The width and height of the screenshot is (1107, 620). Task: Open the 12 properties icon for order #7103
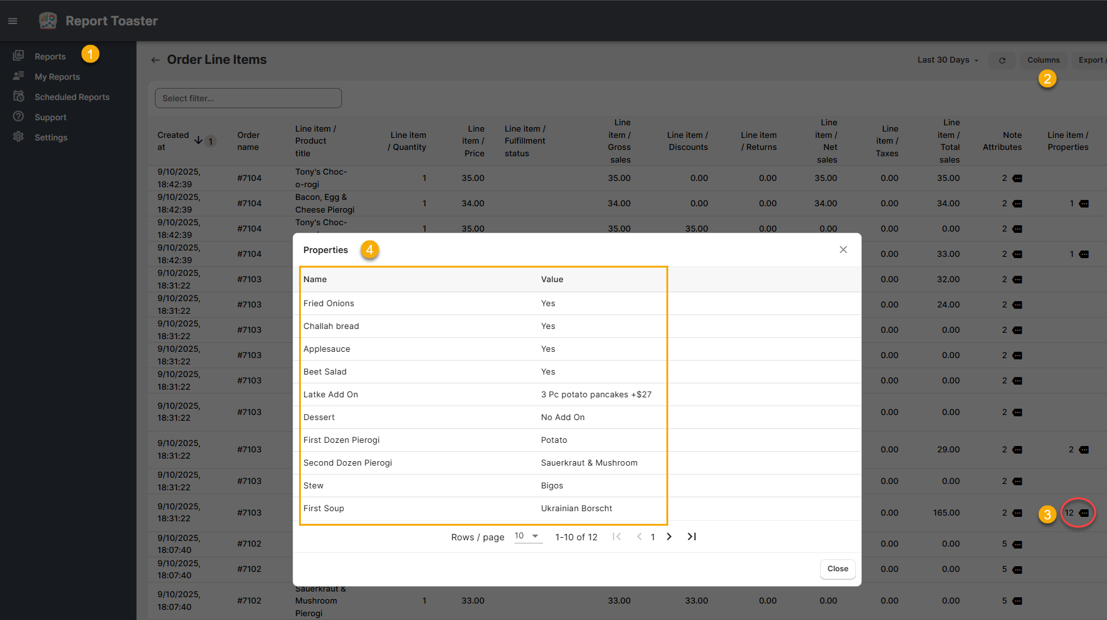(x=1084, y=513)
